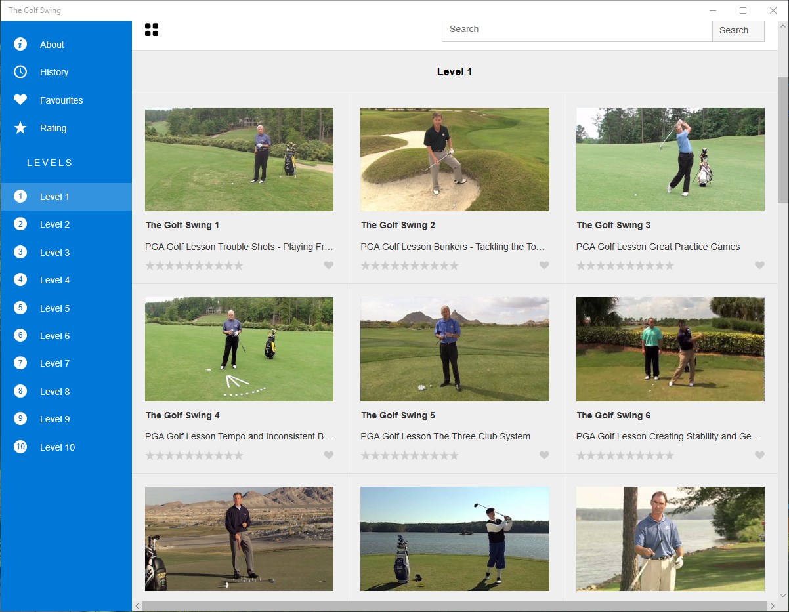
Task: Open The Golf Swing 3 title
Action: point(614,225)
